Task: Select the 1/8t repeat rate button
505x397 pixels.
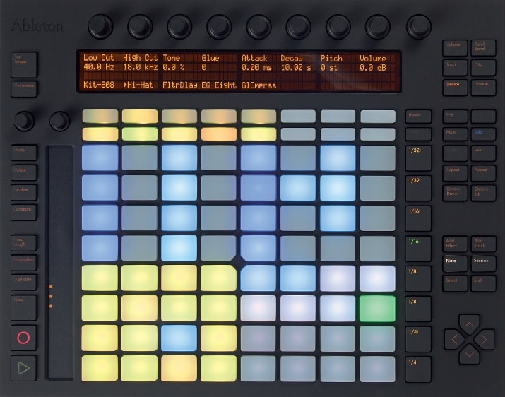Action: pyautogui.click(x=418, y=279)
